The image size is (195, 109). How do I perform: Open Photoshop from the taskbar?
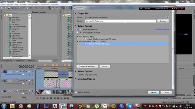[46, 106]
